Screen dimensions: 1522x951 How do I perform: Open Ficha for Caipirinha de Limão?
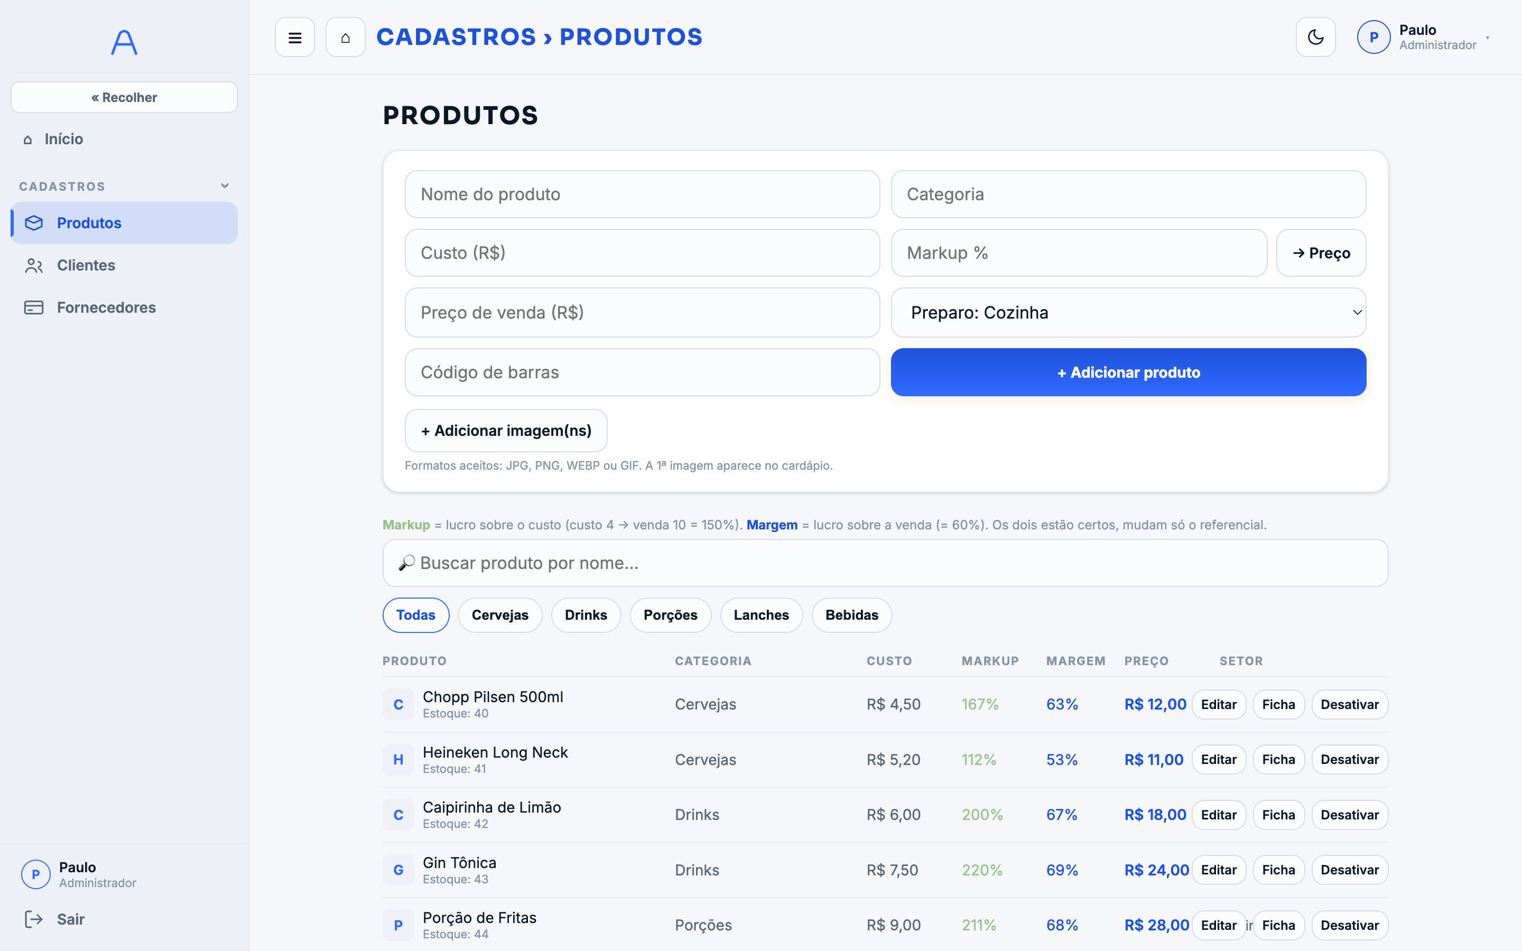coord(1278,815)
